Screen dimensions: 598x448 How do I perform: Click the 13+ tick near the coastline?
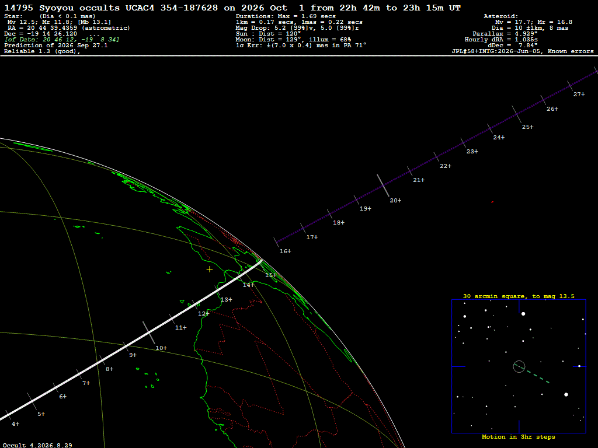[226, 299]
